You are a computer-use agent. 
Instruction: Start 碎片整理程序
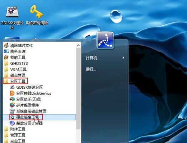27,105
